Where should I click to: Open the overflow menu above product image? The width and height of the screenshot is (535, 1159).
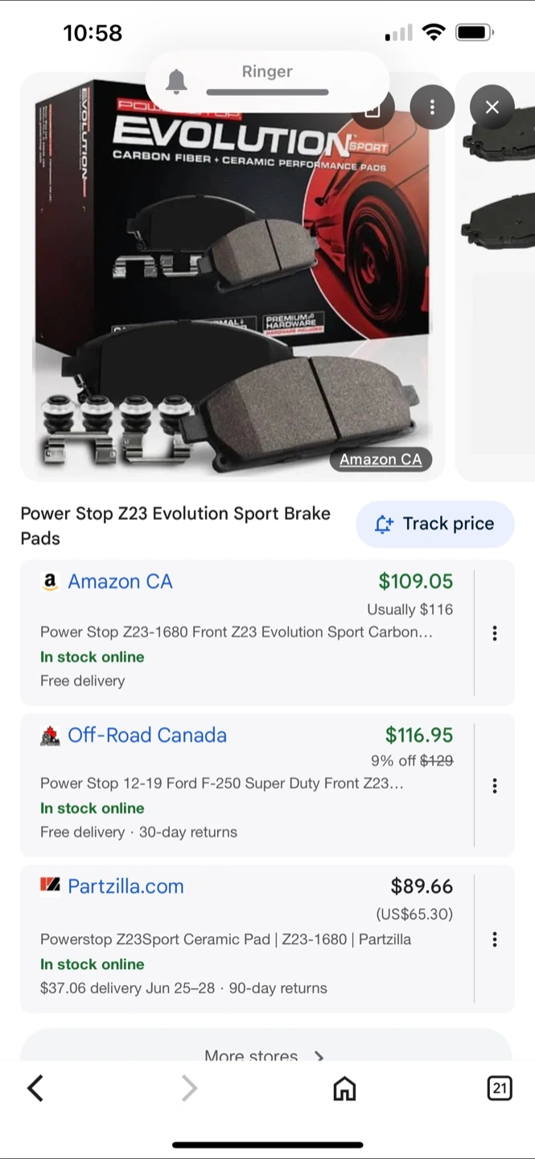[432, 107]
